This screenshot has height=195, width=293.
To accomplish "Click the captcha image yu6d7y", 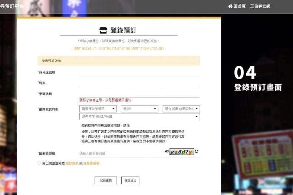I will tap(181, 152).
